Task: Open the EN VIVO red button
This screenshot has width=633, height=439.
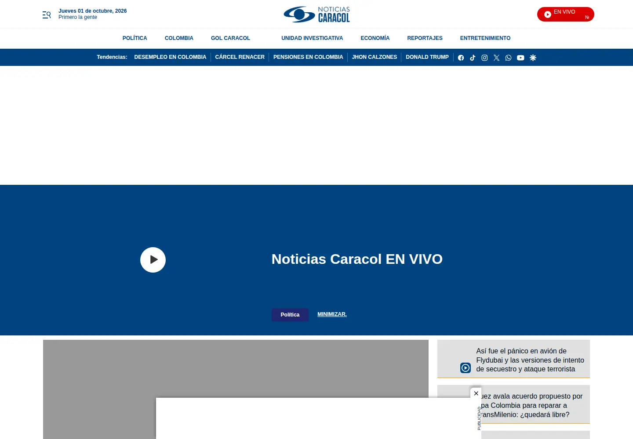Action: point(565,14)
